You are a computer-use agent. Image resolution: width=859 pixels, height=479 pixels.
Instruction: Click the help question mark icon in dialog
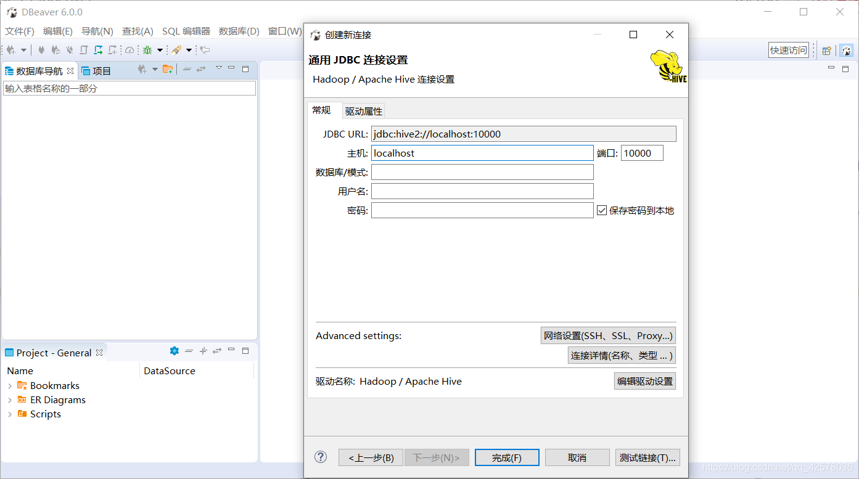(321, 457)
